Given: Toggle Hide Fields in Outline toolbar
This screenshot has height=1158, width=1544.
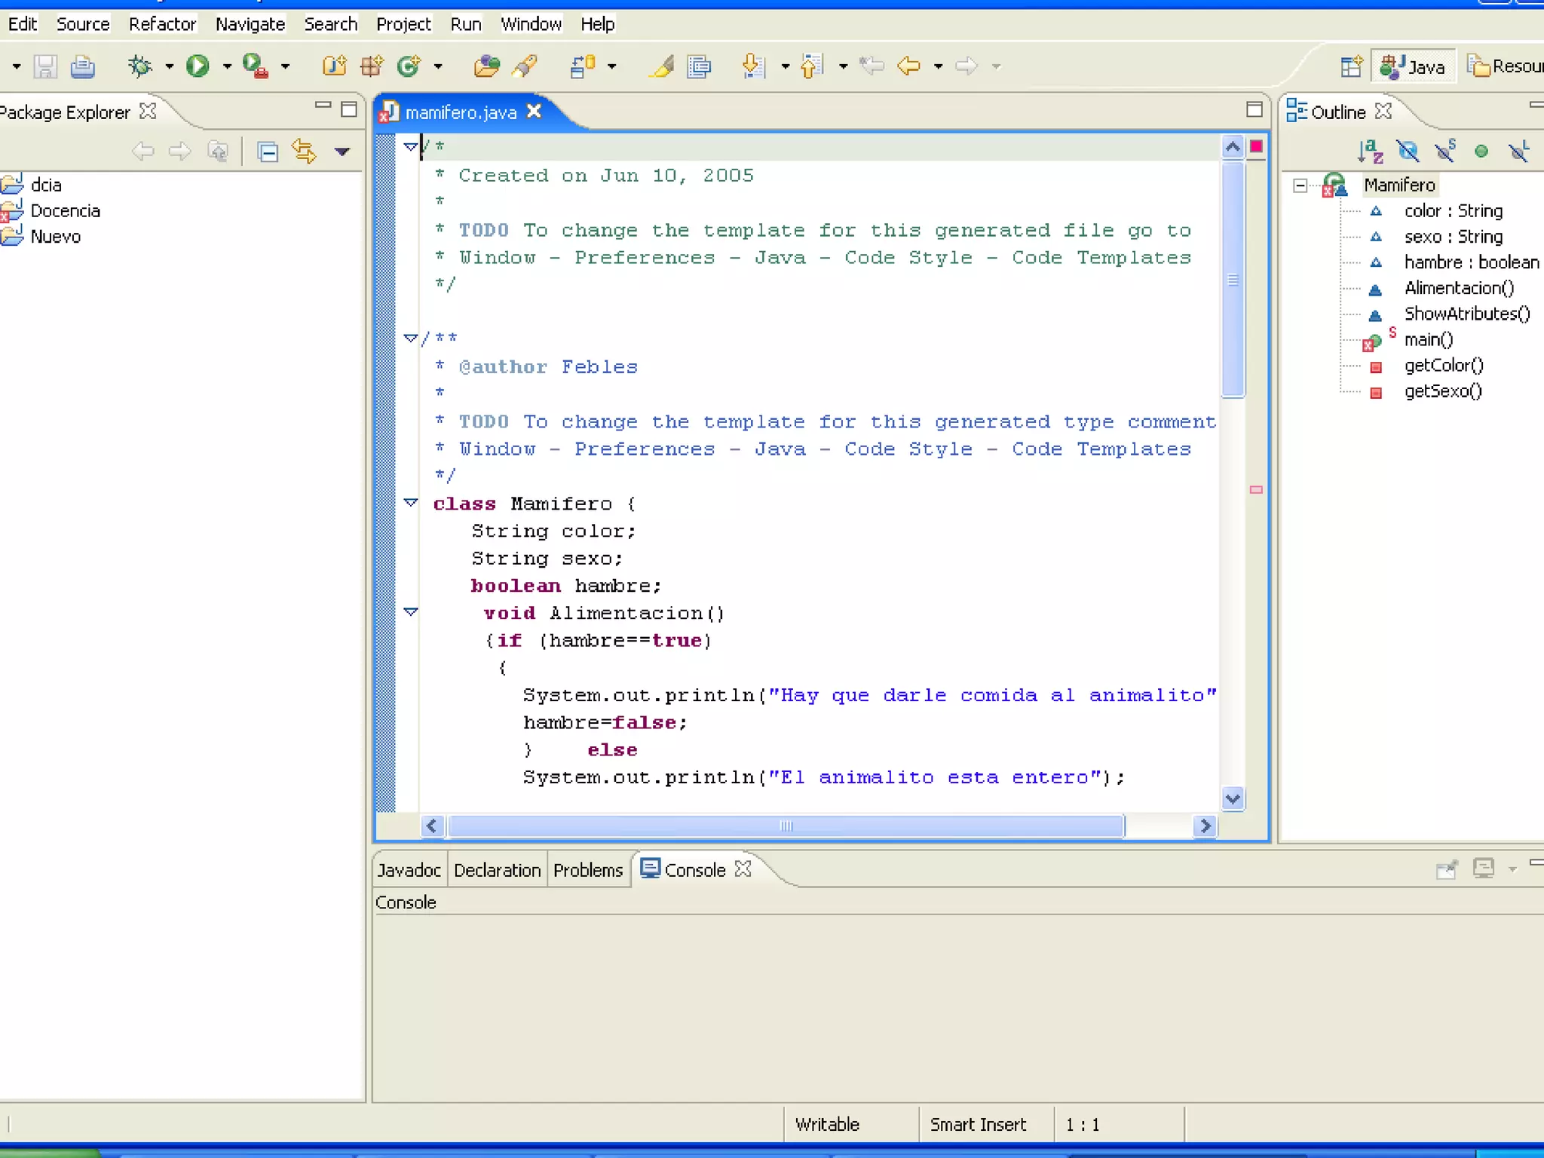Looking at the screenshot, I should pyautogui.click(x=1407, y=152).
